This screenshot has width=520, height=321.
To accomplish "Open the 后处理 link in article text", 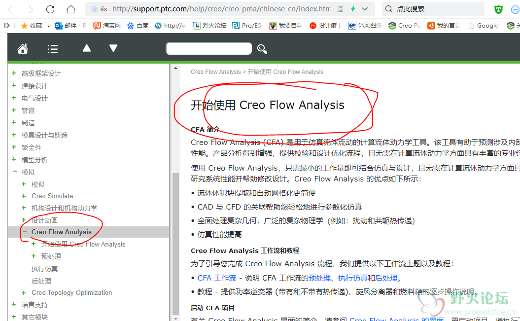I will coord(386,278).
